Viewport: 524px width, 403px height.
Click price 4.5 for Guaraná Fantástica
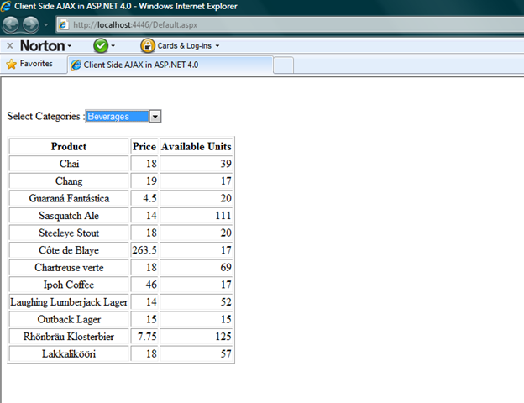click(x=144, y=198)
